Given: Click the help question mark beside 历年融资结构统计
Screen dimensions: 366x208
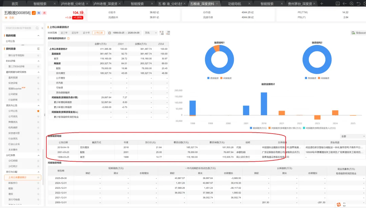Looking at the screenshot, I should pos(68,39).
